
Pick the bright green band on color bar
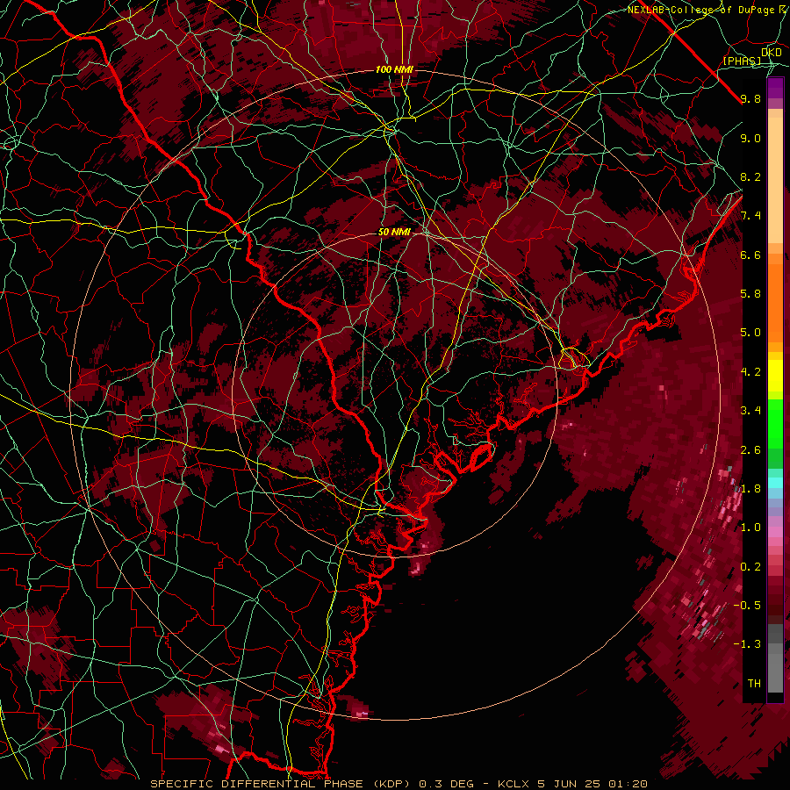(775, 426)
